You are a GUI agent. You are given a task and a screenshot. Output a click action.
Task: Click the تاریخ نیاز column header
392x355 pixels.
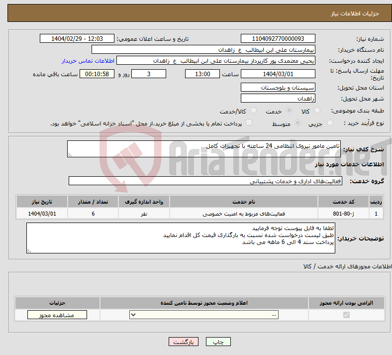point(42,202)
